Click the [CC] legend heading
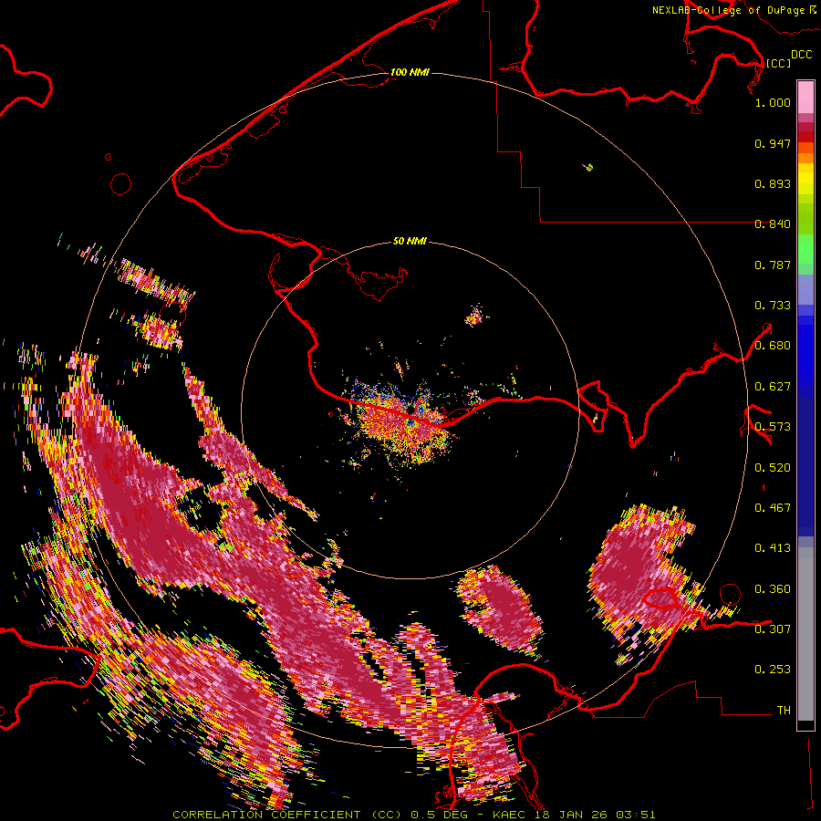The height and width of the screenshot is (821, 821). pyautogui.click(x=778, y=63)
